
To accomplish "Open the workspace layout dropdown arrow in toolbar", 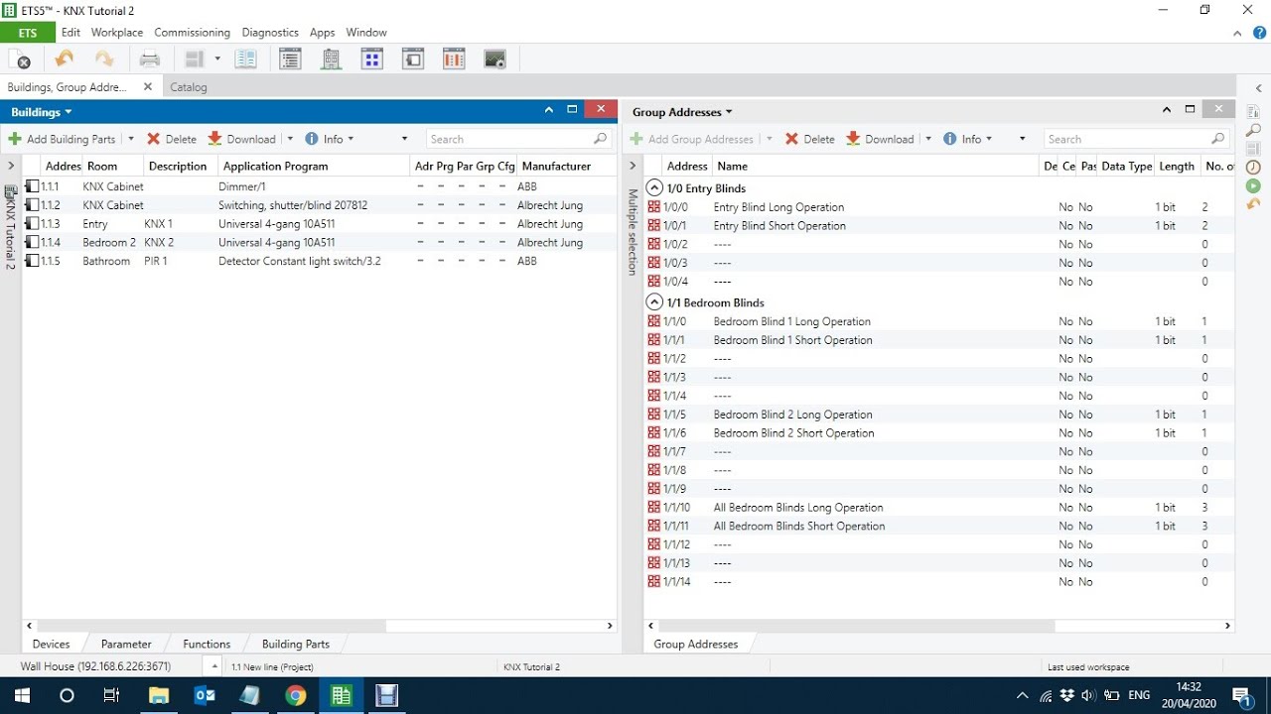I will [x=217, y=59].
